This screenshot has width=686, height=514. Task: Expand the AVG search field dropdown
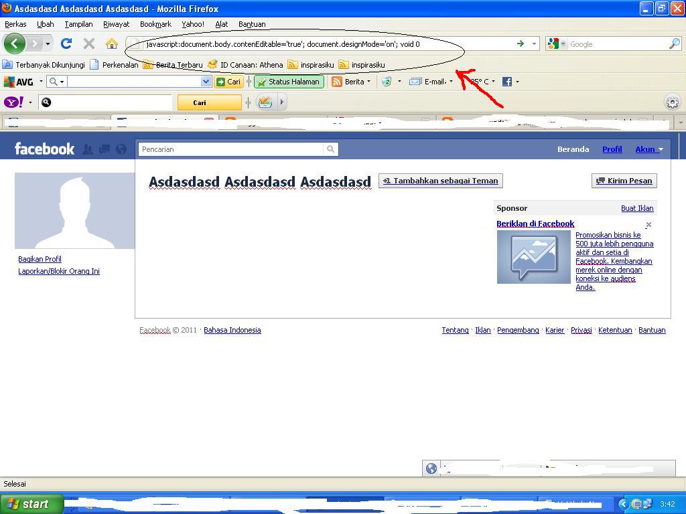(x=206, y=81)
